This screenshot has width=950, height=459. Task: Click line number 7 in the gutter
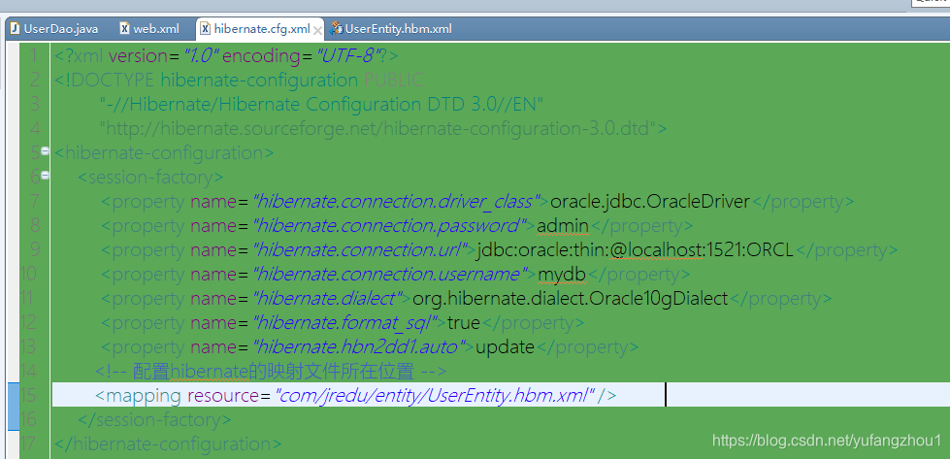34,201
